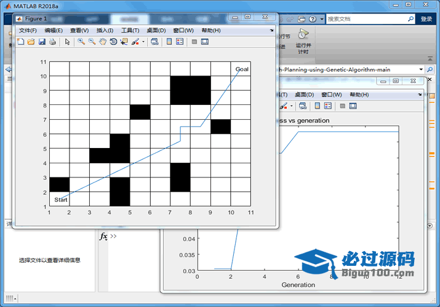Open 编辑(E) menu in Figure 1
The height and width of the screenshot is (307, 440).
point(54,30)
